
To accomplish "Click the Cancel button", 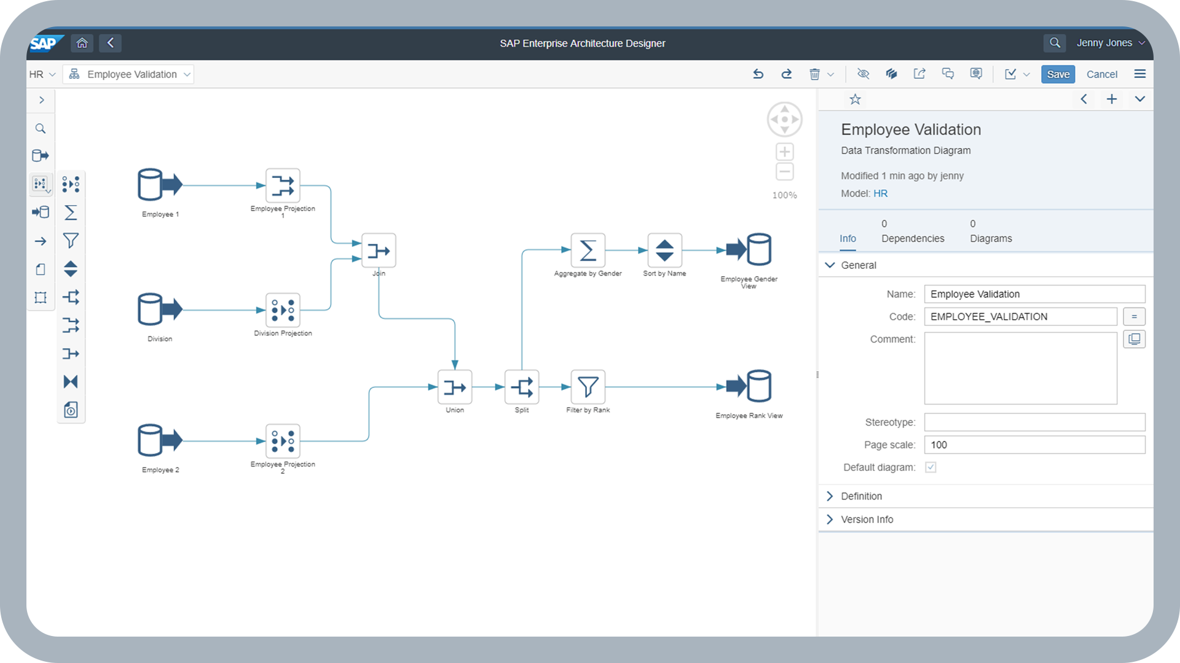I will 1102,74.
